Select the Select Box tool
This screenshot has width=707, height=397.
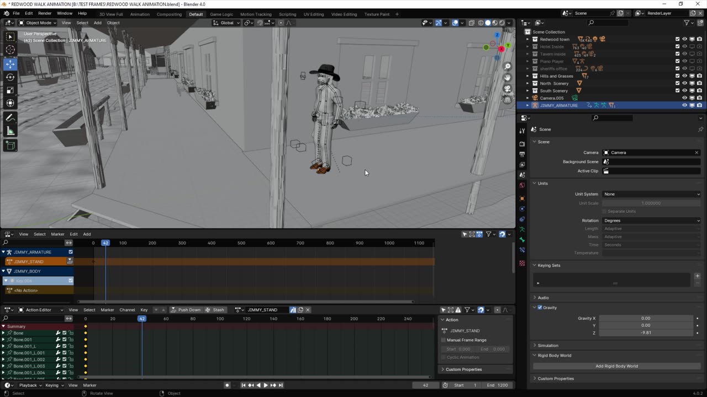pyautogui.click(x=10, y=36)
